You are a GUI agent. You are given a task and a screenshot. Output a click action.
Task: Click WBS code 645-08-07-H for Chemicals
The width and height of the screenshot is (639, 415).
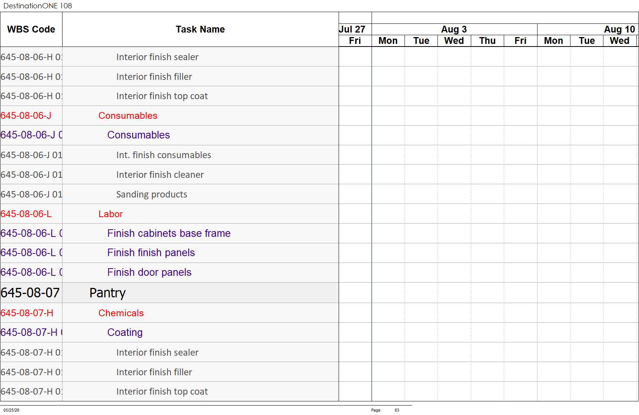(27, 313)
